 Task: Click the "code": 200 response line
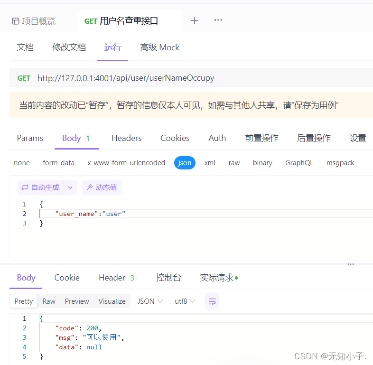(78, 328)
